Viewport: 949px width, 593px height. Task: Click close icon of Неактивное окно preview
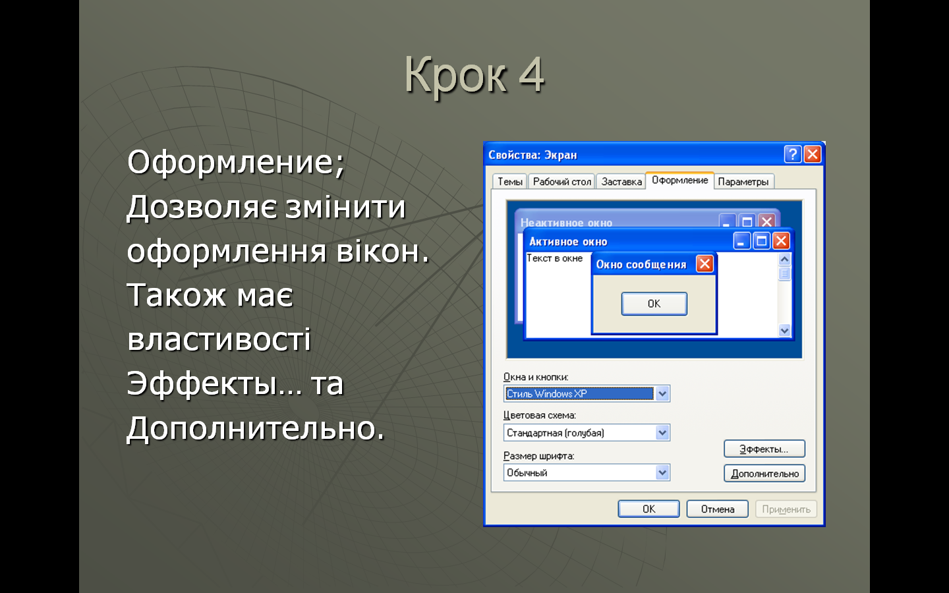pos(766,221)
